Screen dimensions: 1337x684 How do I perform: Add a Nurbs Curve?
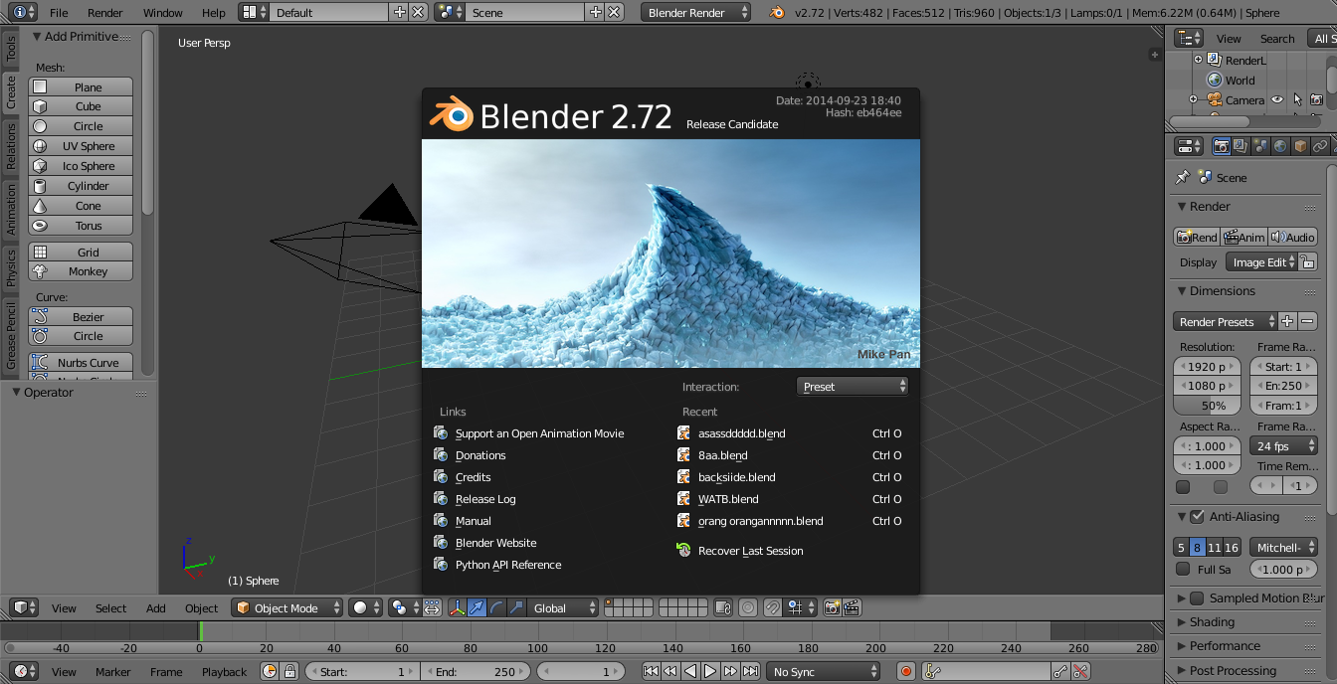[81, 363]
